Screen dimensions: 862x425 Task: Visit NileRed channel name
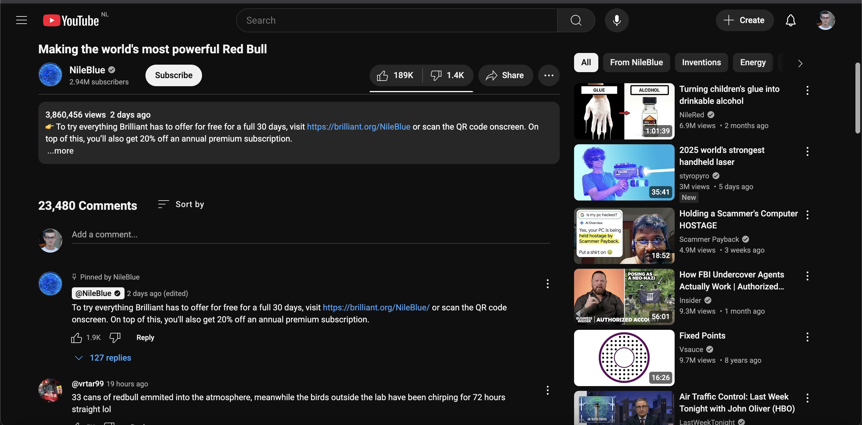click(x=692, y=115)
